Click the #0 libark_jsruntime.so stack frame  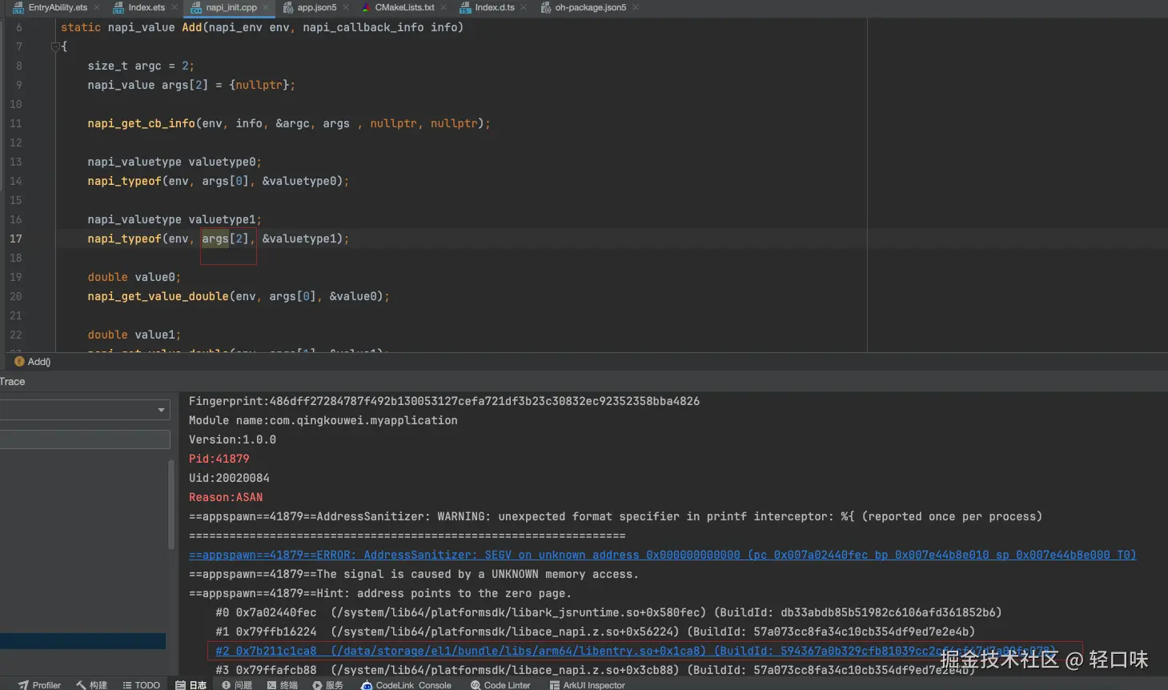pos(608,612)
